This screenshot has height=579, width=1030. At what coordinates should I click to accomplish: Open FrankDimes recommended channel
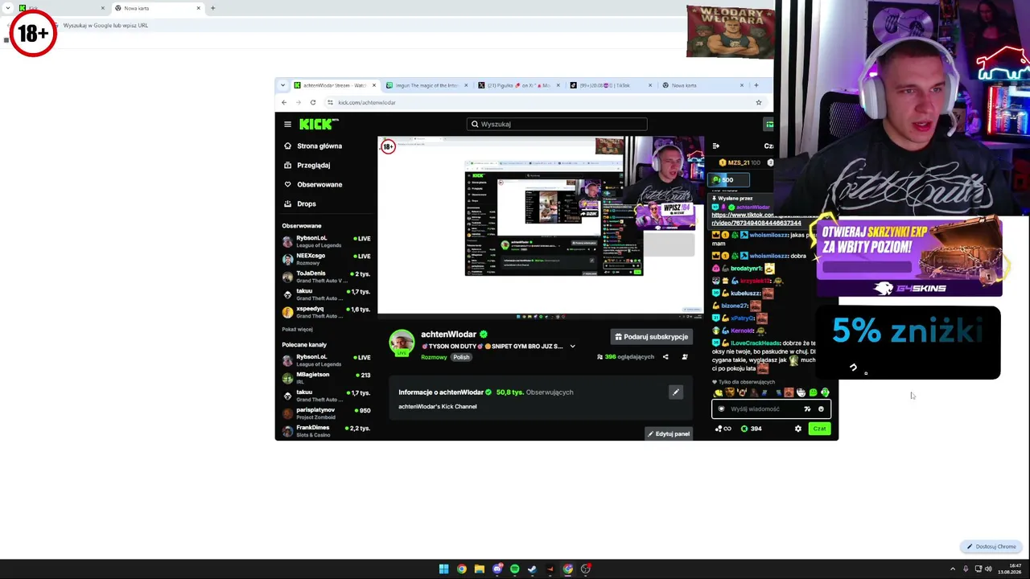(326, 431)
